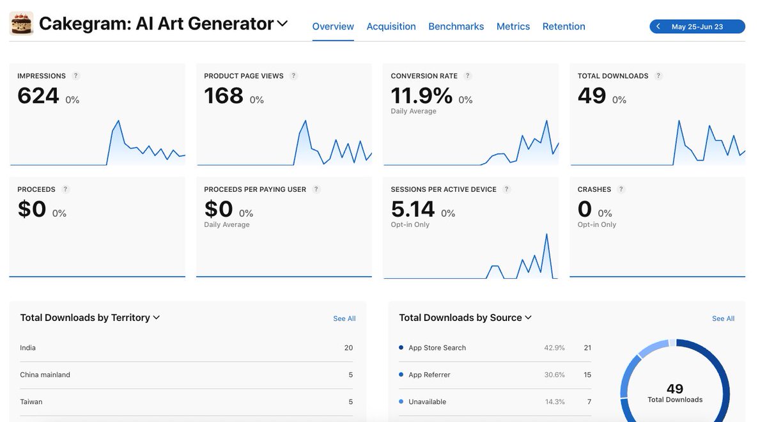Open the Conversion Rate chart card
The image size is (767, 422).
coord(471,114)
